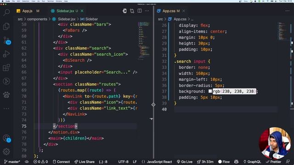Click the Synchronize Changes cloud icon
The image size is (294, 165).
tap(27, 162)
